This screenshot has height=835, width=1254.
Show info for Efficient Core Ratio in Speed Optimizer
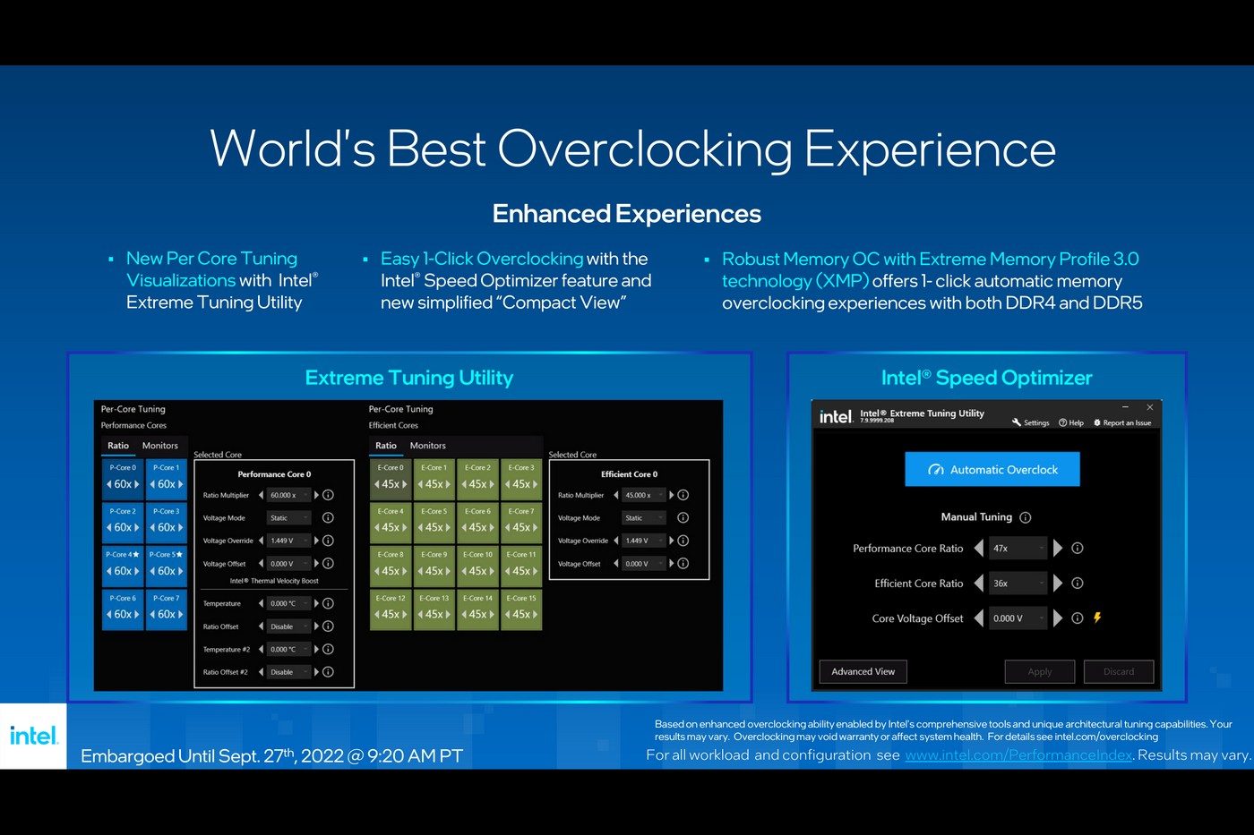(x=1078, y=583)
